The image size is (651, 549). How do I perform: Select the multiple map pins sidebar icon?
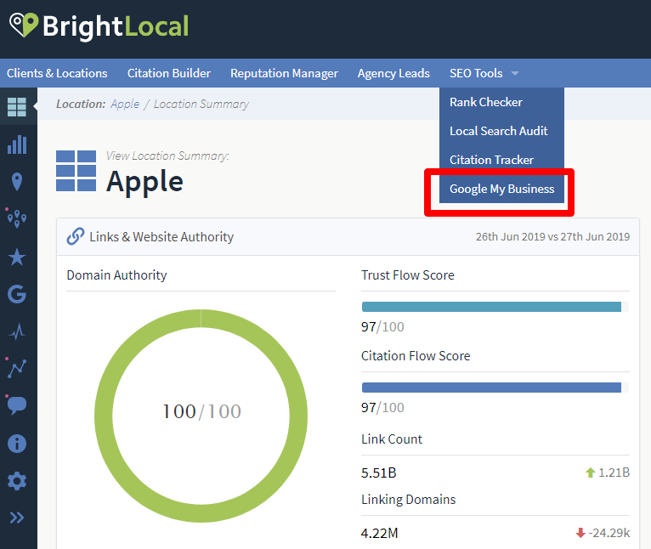(x=17, y=218)
